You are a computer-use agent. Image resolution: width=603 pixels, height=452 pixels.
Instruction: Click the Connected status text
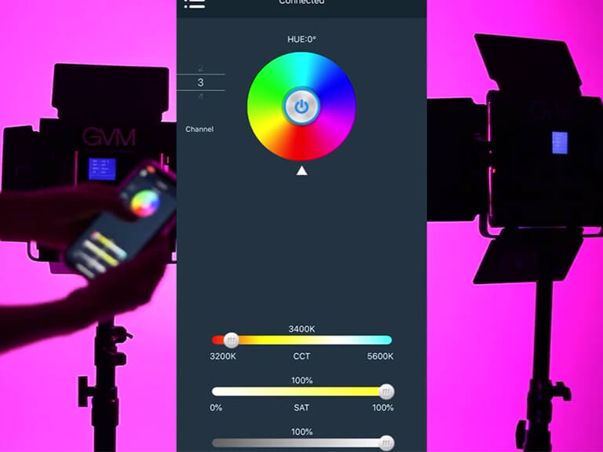(x=301, y=2)
